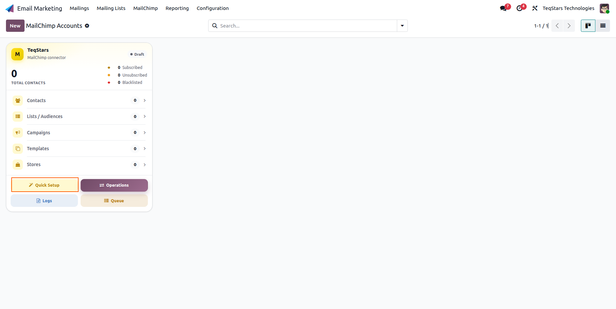Open the activities clock icon
The image size is (616, 309).
[519, 8]
